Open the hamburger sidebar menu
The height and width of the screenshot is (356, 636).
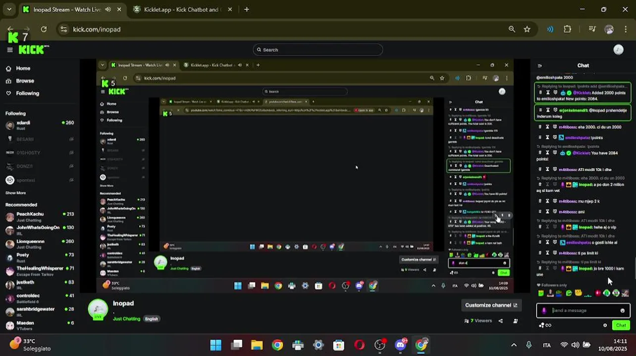[9, 49]
